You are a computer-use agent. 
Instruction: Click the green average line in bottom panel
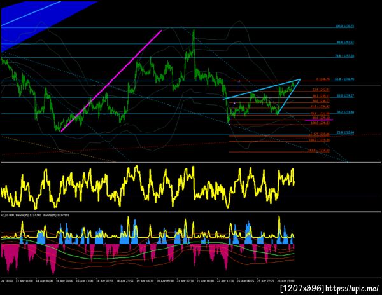(x=148, y=249)
